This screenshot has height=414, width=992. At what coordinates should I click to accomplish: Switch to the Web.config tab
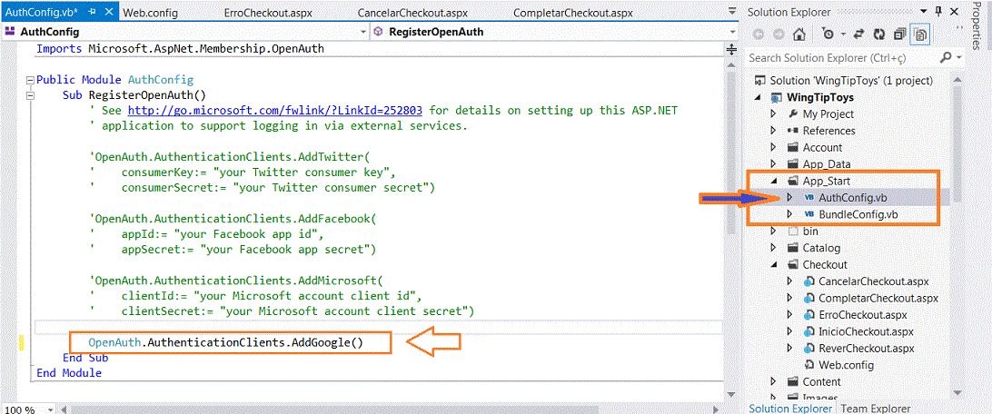(150, 14)
